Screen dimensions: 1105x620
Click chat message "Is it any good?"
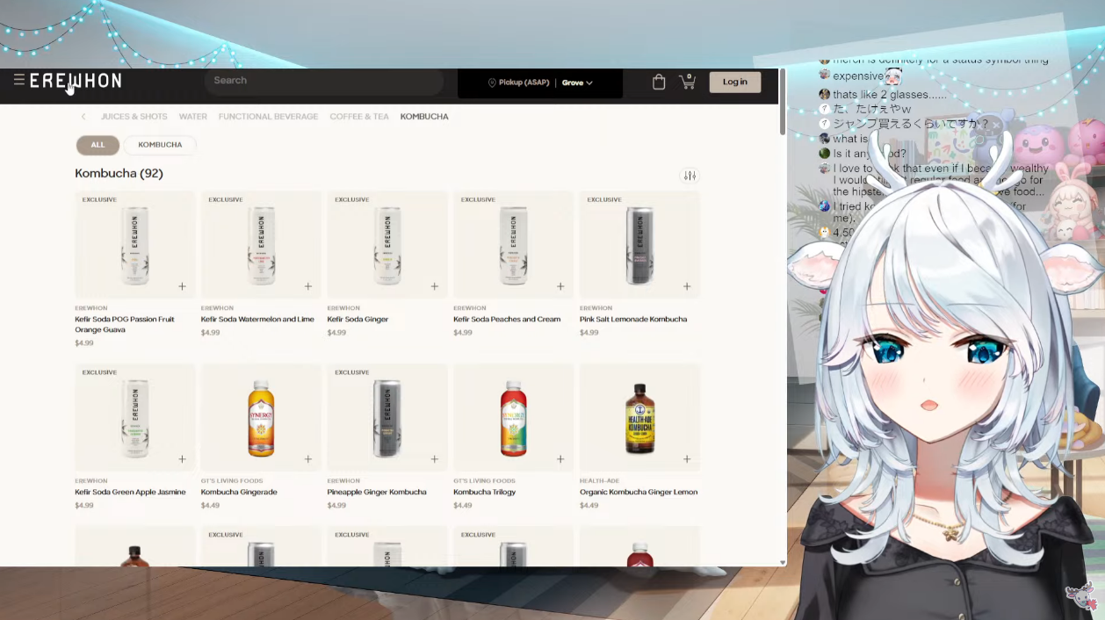point(869,154)
